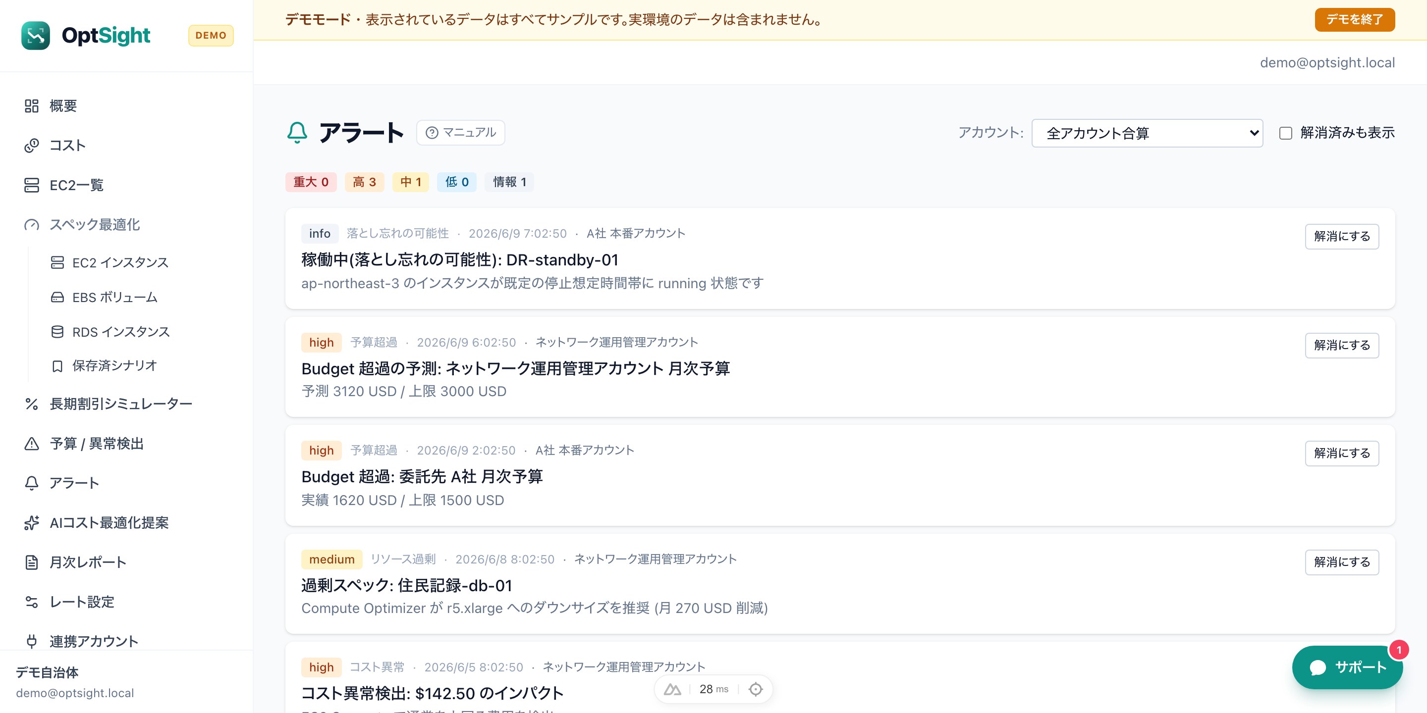Open the サポート chat button
The height and width of the screenshot is (713, 1427).
pyautogui.click(x=1347, y=667)
